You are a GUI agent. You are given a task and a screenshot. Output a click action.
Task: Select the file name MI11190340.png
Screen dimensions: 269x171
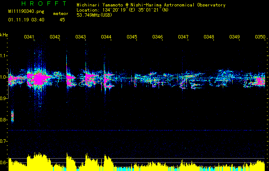(26, 12)
